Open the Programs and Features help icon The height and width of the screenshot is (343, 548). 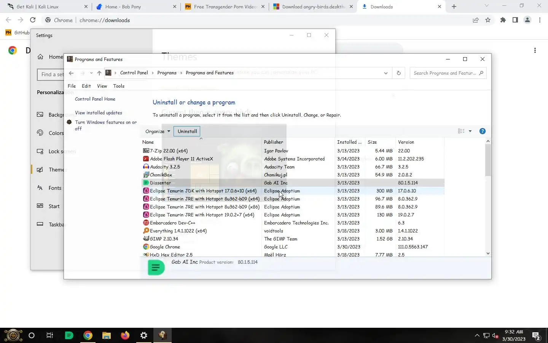(482, 131)
